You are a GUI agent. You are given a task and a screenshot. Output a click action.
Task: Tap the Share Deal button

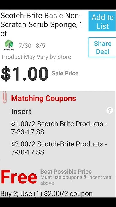[102, 47]
